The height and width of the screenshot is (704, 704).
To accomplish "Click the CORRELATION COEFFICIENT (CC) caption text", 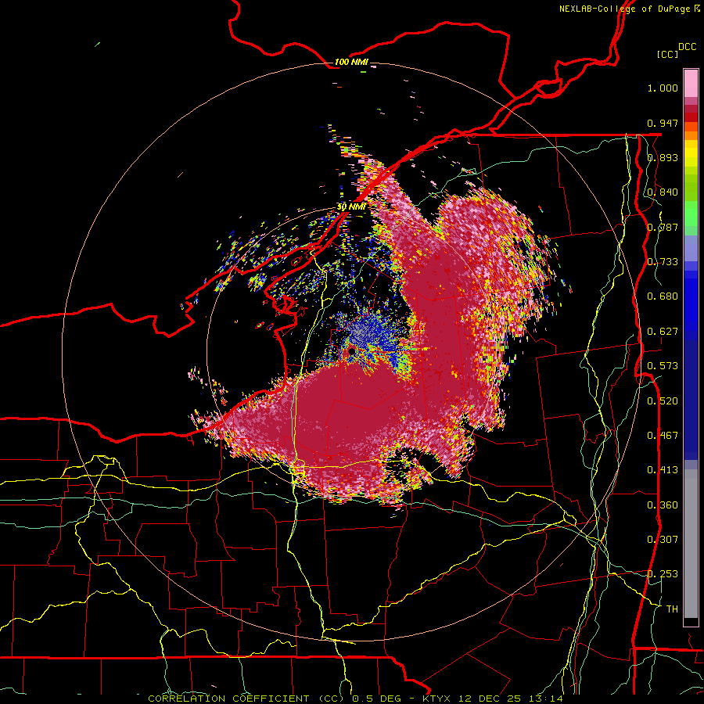I will pyautogui.click(x=246, y=699).
